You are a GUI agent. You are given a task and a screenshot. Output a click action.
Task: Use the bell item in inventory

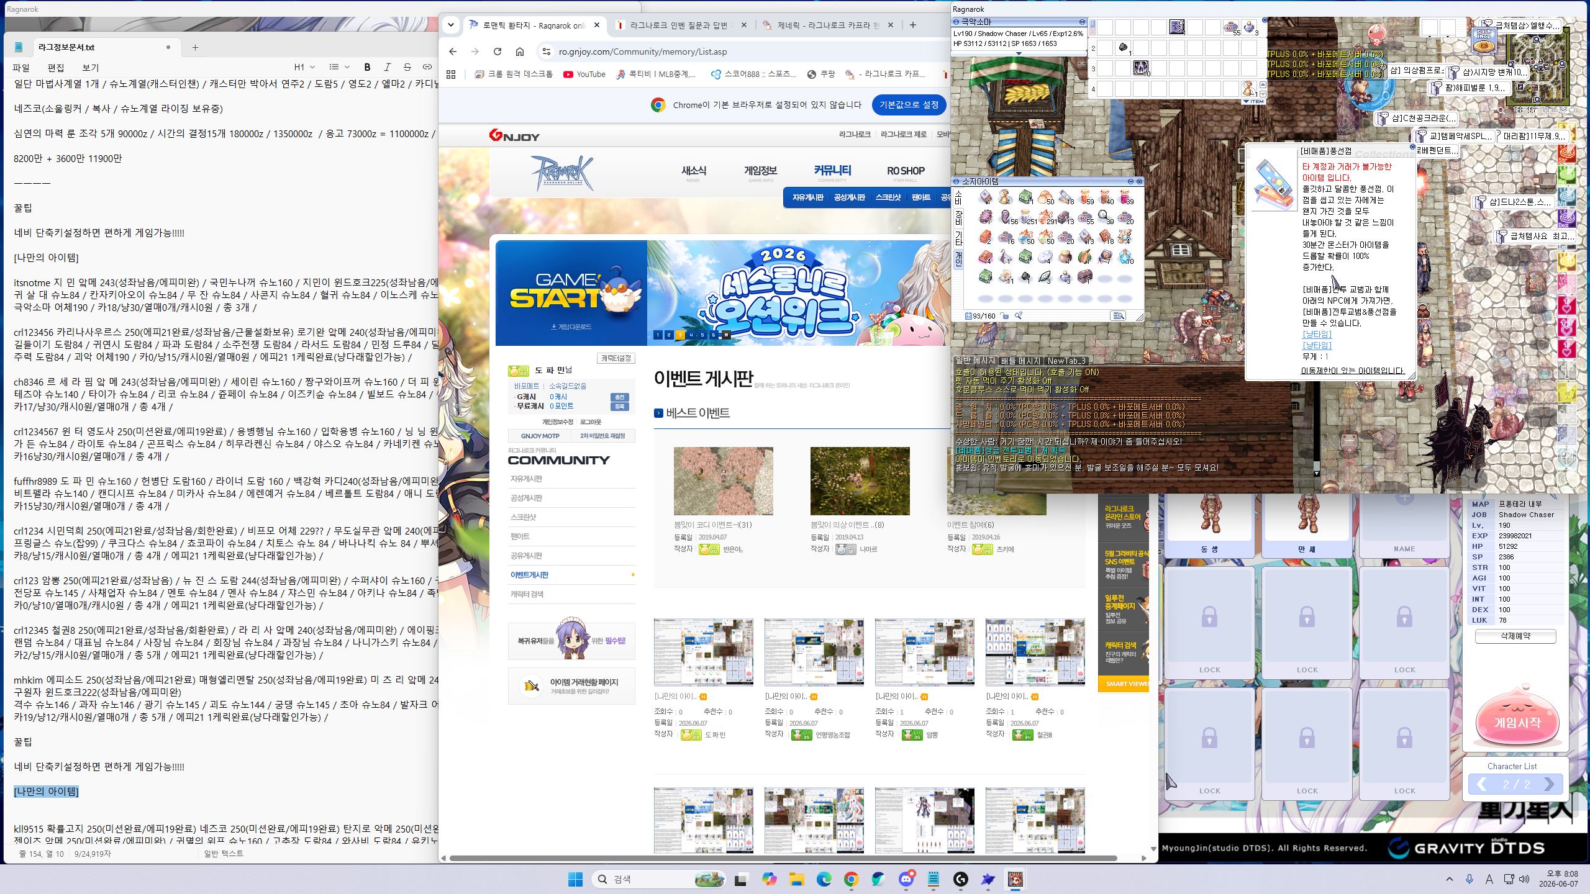[1004, 197]
